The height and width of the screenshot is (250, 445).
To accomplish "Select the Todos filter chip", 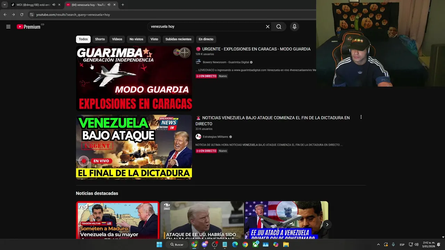I will point(83,39).
